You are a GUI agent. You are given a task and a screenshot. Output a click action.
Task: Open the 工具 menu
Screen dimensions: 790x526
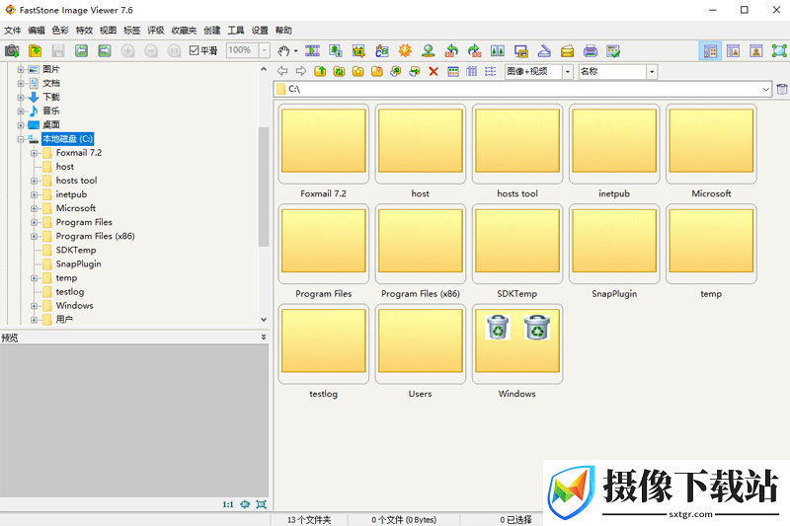click(236, 31)
